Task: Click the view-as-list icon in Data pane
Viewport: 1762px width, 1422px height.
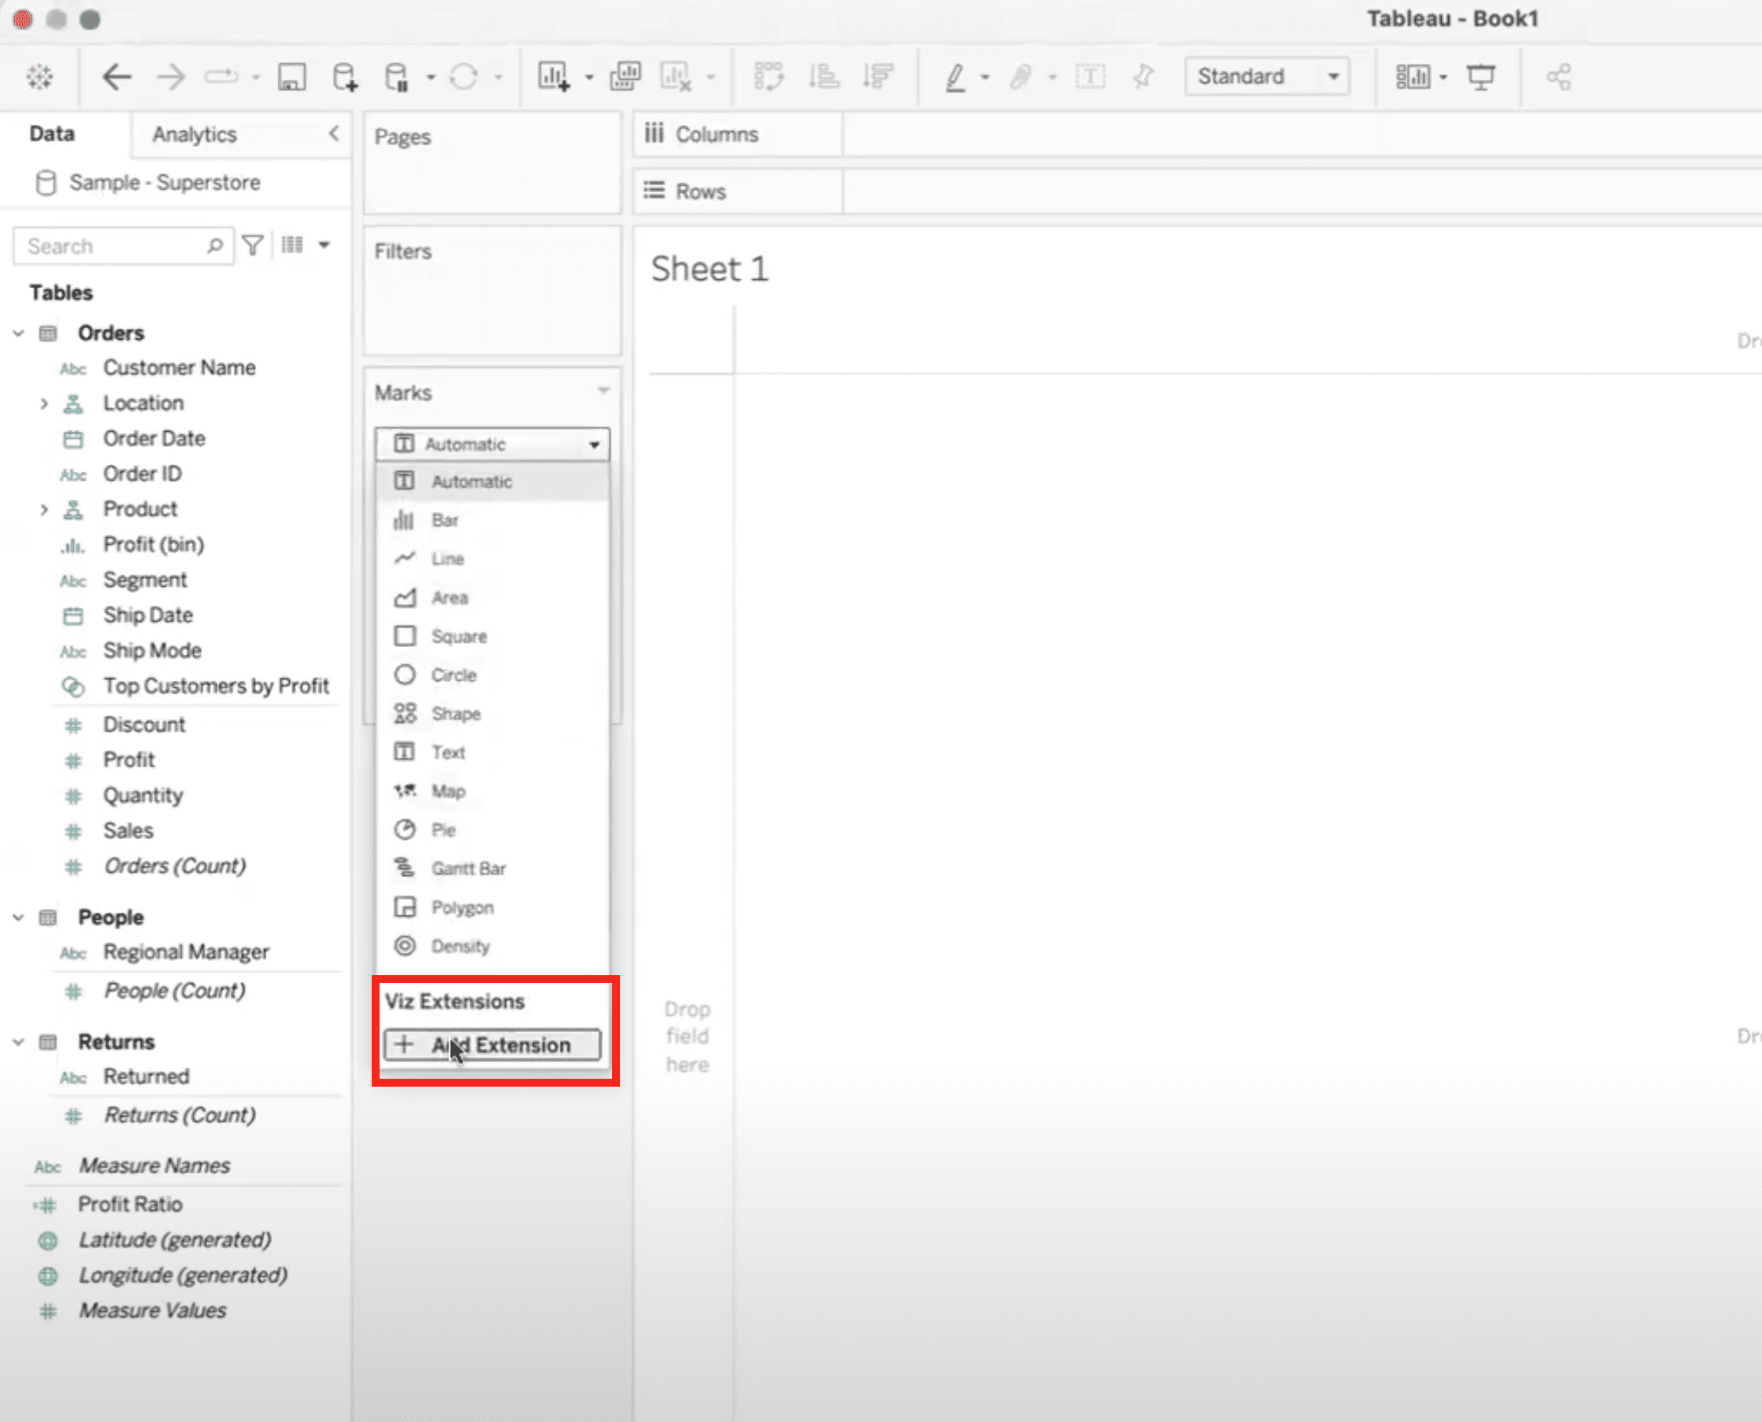Action: [x=293, y=245]
